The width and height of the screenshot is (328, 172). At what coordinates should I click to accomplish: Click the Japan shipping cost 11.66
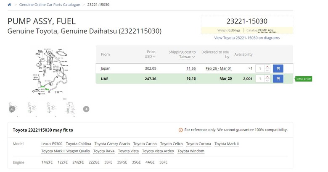[x=191, y=68]
